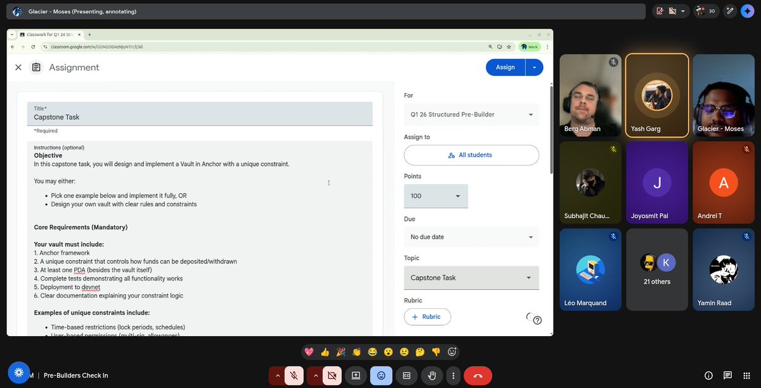Open the tab search chevron in browser
Screen dimensions: 761x388
coord(13,34)
